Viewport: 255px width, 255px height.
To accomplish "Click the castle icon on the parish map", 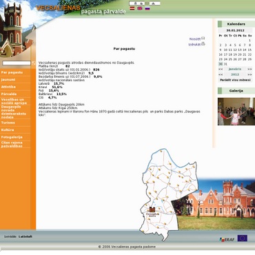I will (152, 210).
